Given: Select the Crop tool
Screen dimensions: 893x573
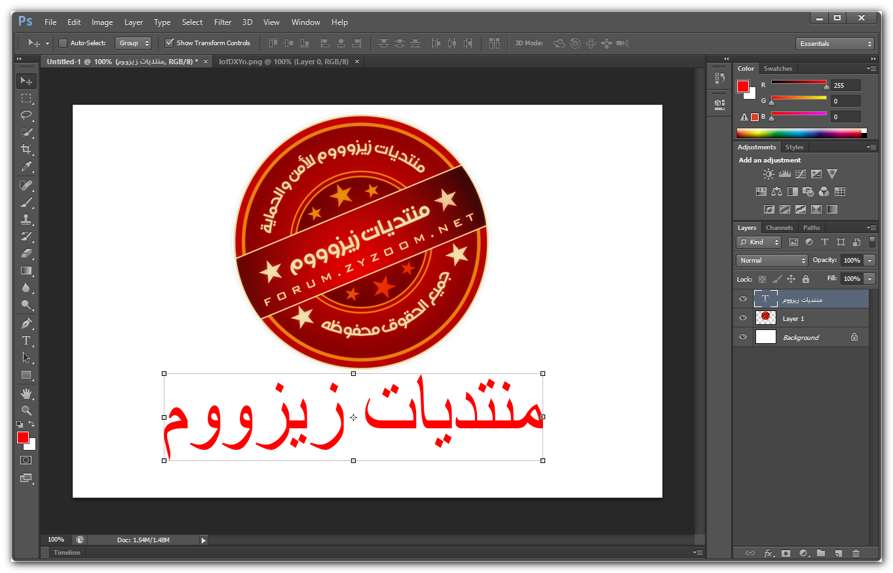Looking at the screenshot, I should coord(26,149).
